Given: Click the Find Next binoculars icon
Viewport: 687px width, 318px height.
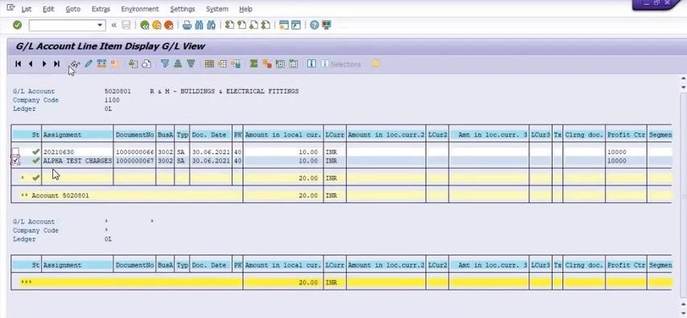Looking at the screenshot, I should pyautogui.click(x=212, y=26).
